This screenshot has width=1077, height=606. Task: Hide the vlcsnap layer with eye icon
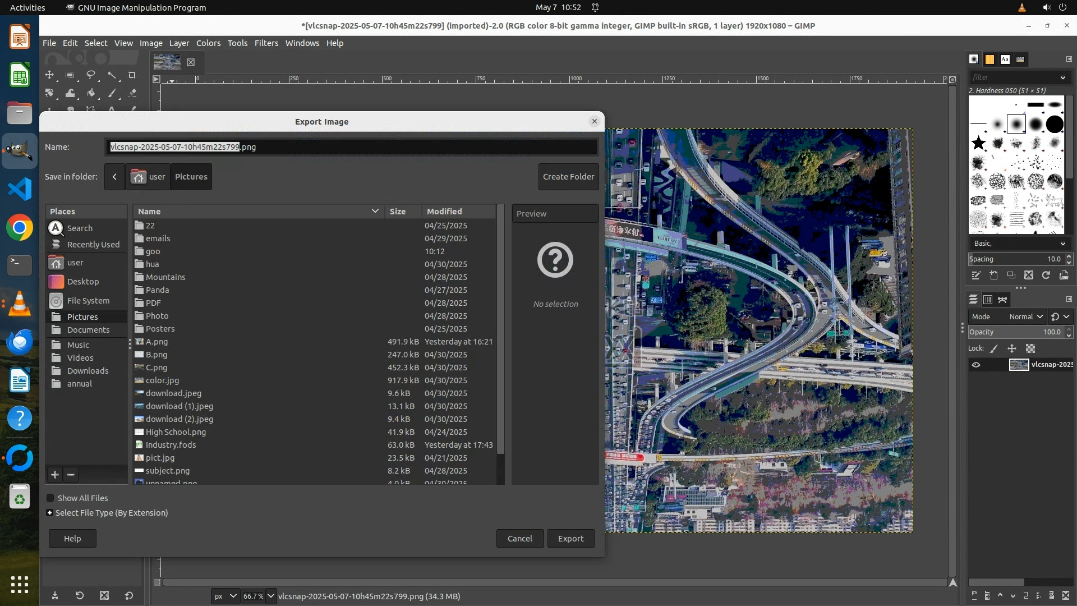[976, 365]
